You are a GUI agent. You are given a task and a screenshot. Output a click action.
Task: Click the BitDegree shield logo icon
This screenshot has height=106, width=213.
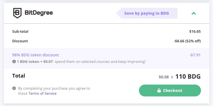coord(17,13)
